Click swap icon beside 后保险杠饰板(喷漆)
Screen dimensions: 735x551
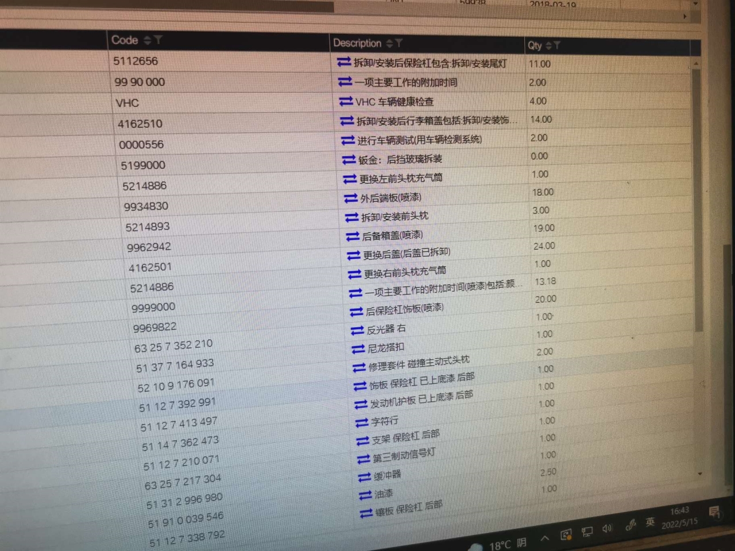357,312
